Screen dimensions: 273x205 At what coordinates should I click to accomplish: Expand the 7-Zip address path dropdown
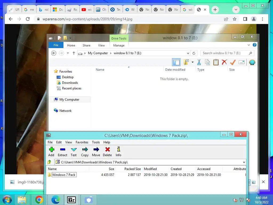(x=244, y=162)
